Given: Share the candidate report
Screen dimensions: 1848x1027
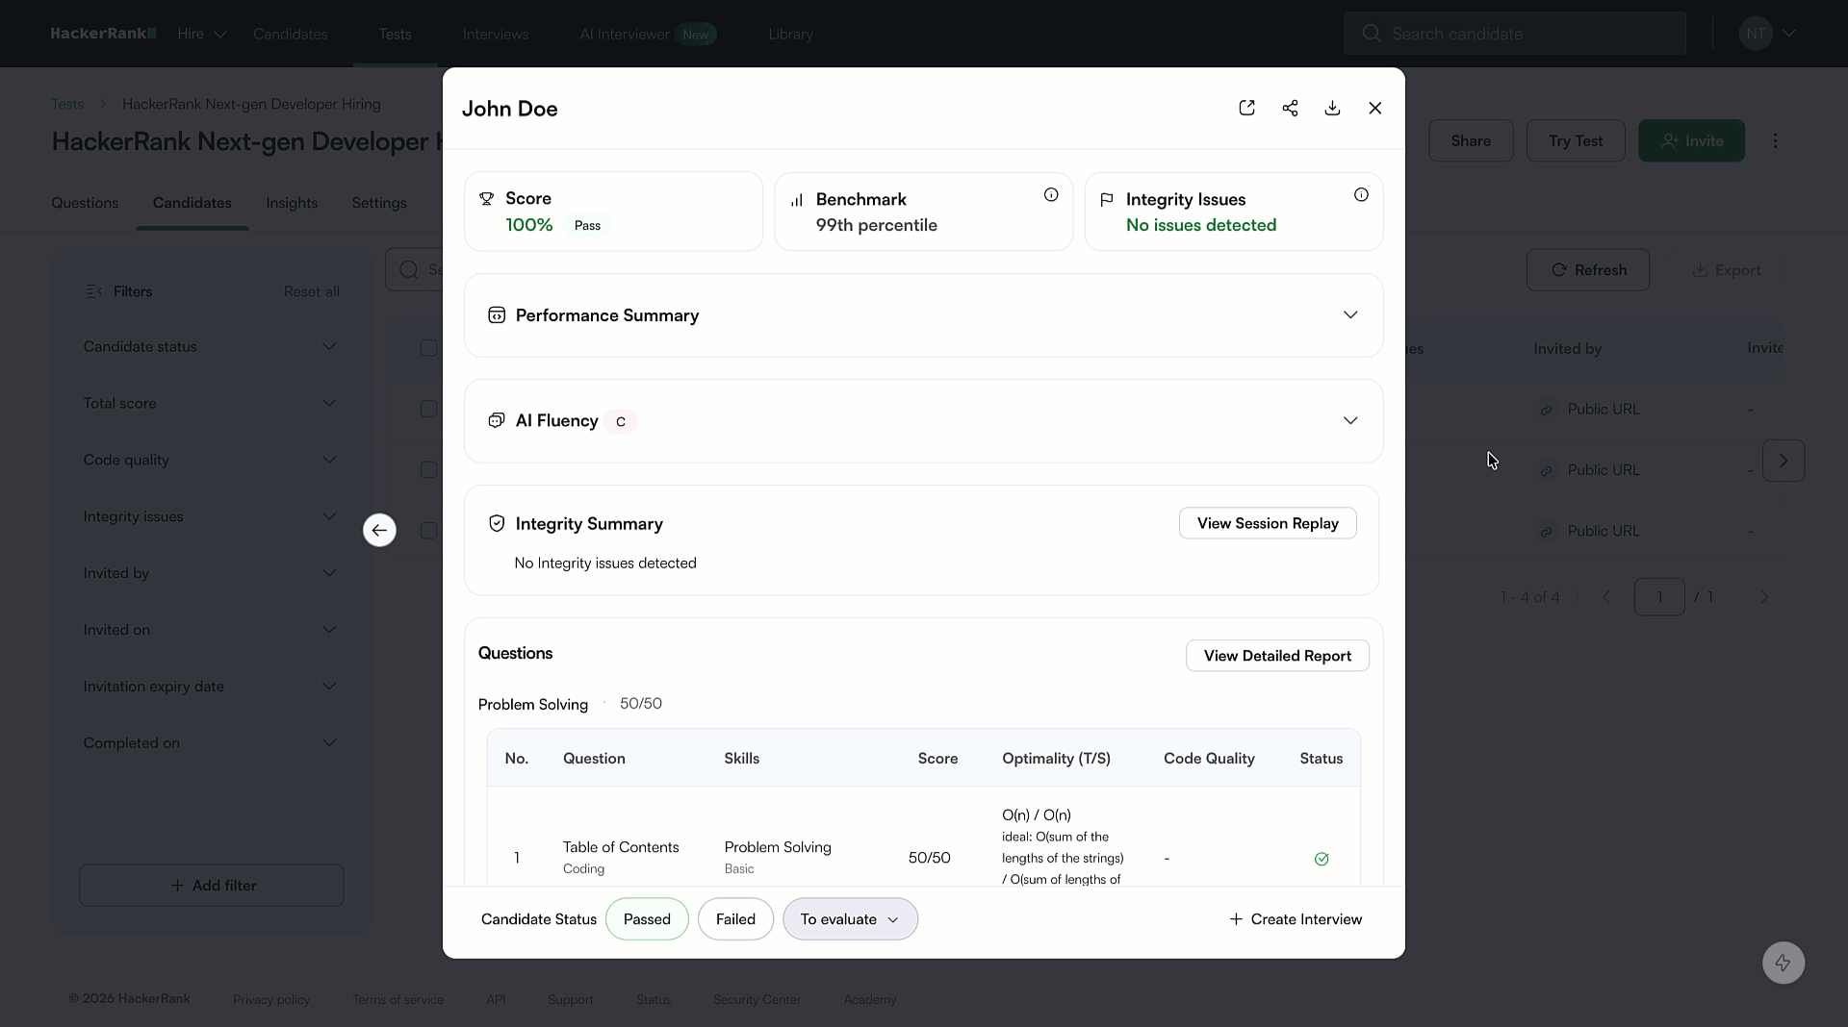Looking at the screenshot, I should pyautogui.click(x=1291, y=109).
